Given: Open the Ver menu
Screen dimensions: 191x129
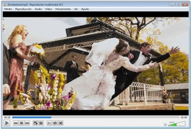Looking at the screenshot, I should point(76,9).
